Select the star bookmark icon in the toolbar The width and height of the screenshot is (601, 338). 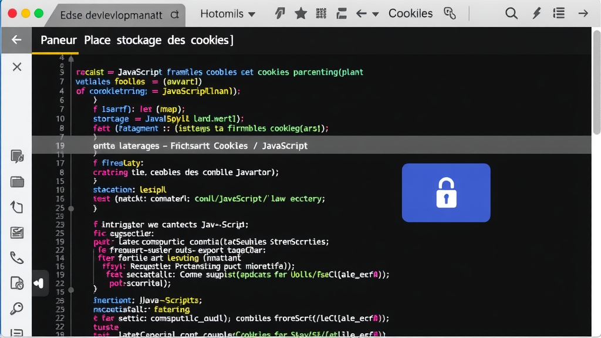click(x=300, y=13)
